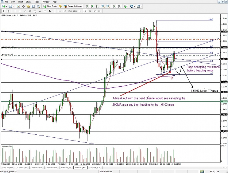Open the Periods clock icon
Screen dimensions: 228x173
pos(132,6)
